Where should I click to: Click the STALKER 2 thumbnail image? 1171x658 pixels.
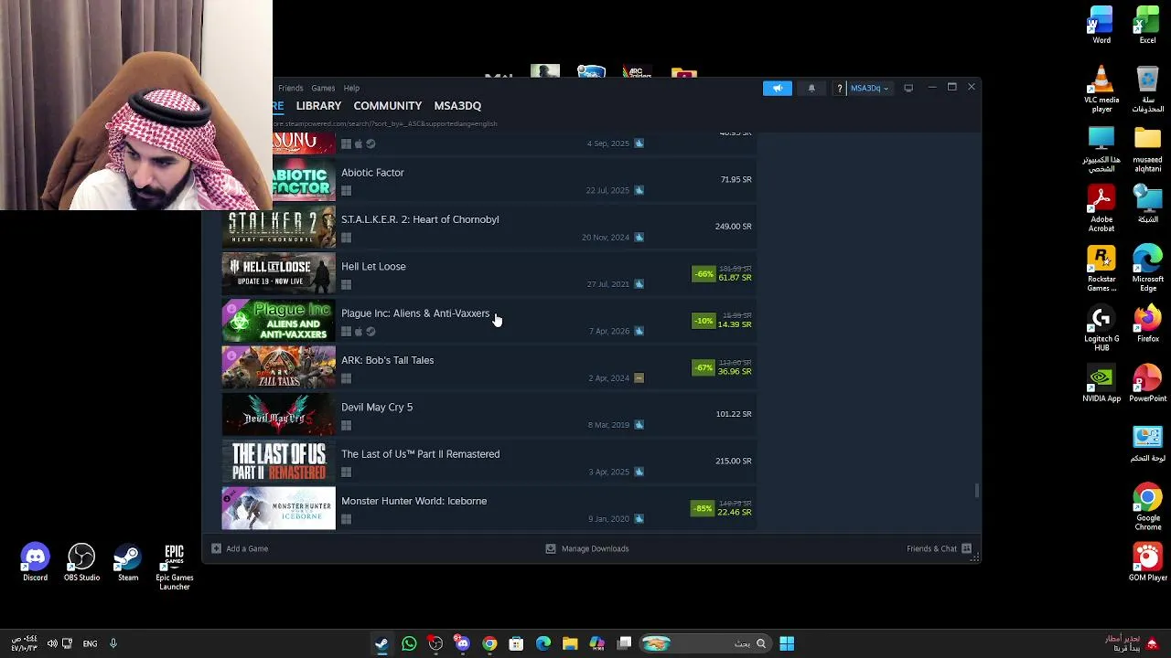tap(278, 227)
